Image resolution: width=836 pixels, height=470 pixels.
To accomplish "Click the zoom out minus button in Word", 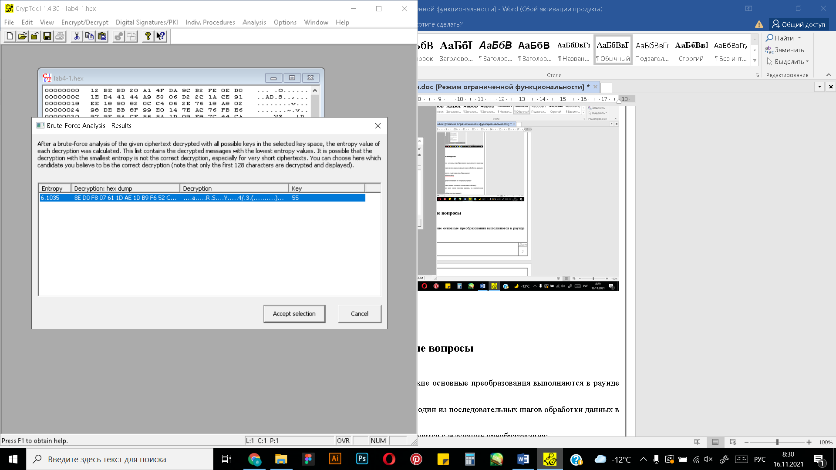I will pos(746,442).
